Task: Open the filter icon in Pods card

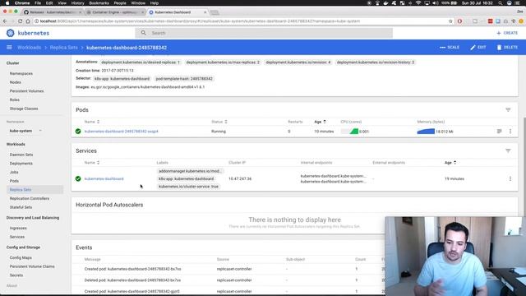Action: [508, 109]
